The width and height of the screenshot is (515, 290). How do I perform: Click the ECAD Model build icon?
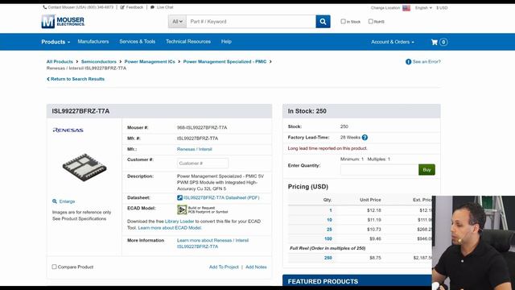(x=182, y=209)
